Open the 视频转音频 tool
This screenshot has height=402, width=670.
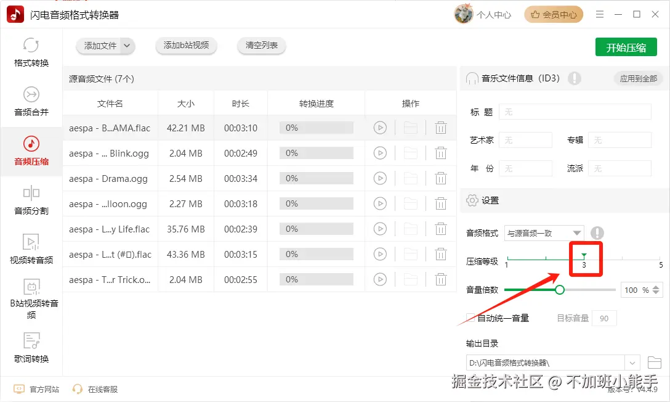[x=31, y=249]
